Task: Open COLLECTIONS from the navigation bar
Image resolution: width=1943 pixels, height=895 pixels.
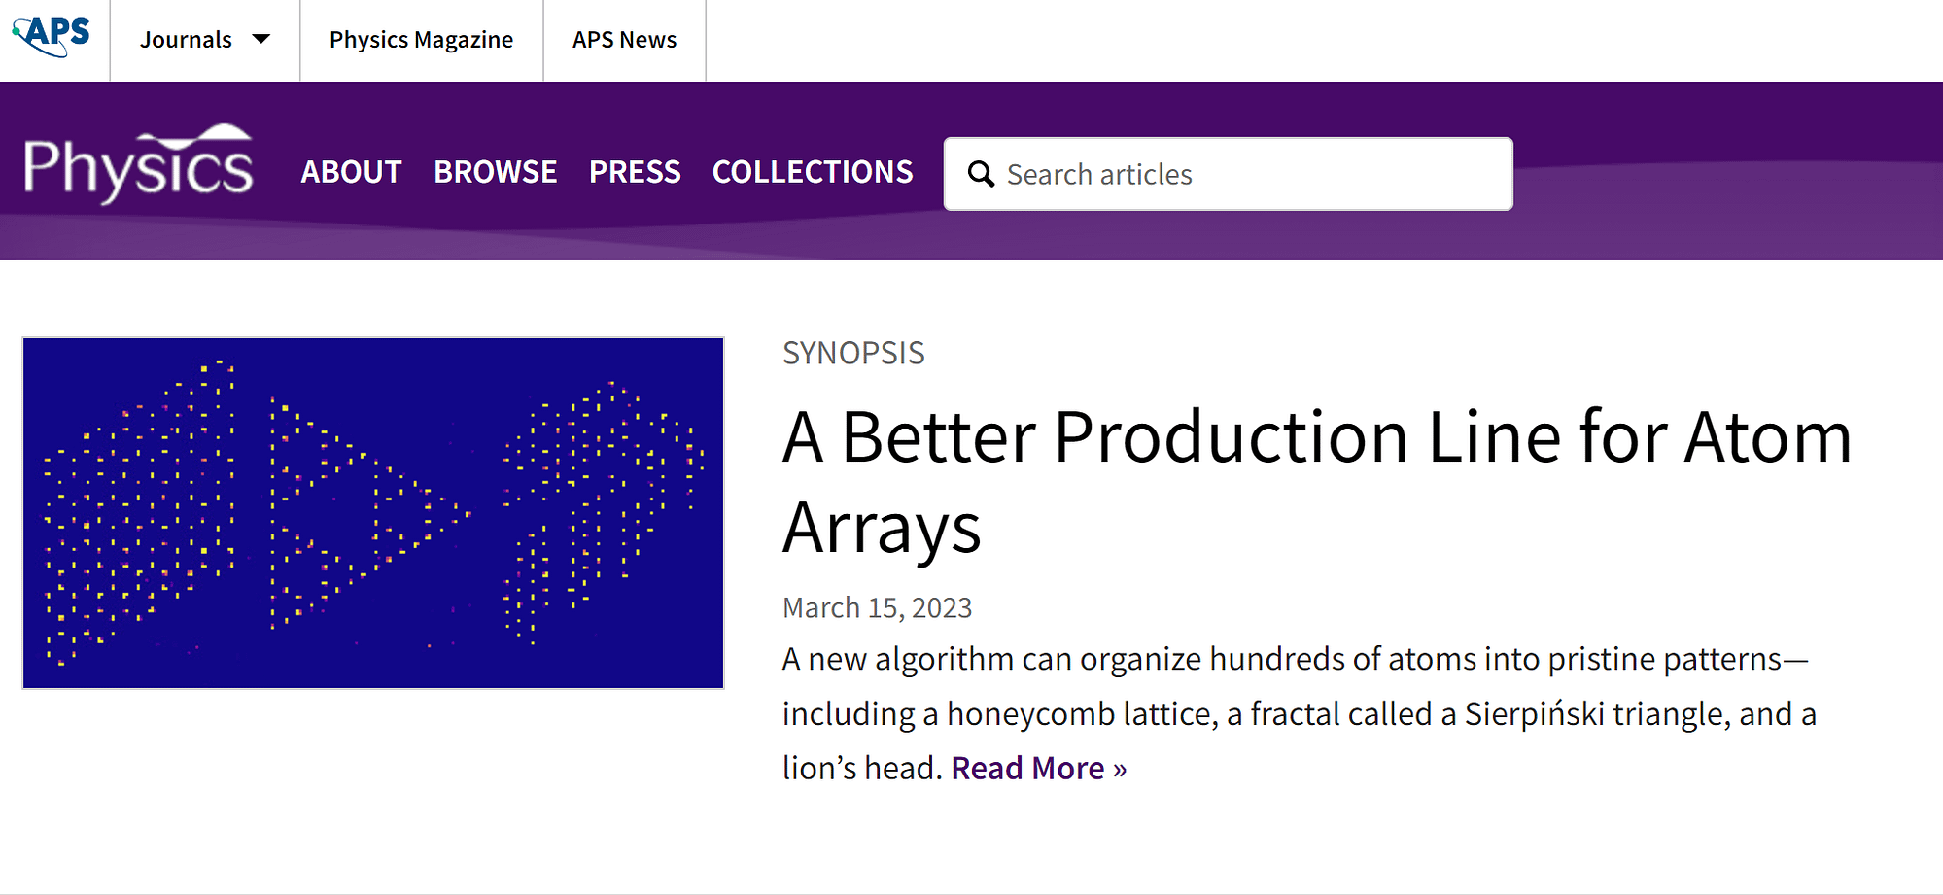Action: coord(813,172)
